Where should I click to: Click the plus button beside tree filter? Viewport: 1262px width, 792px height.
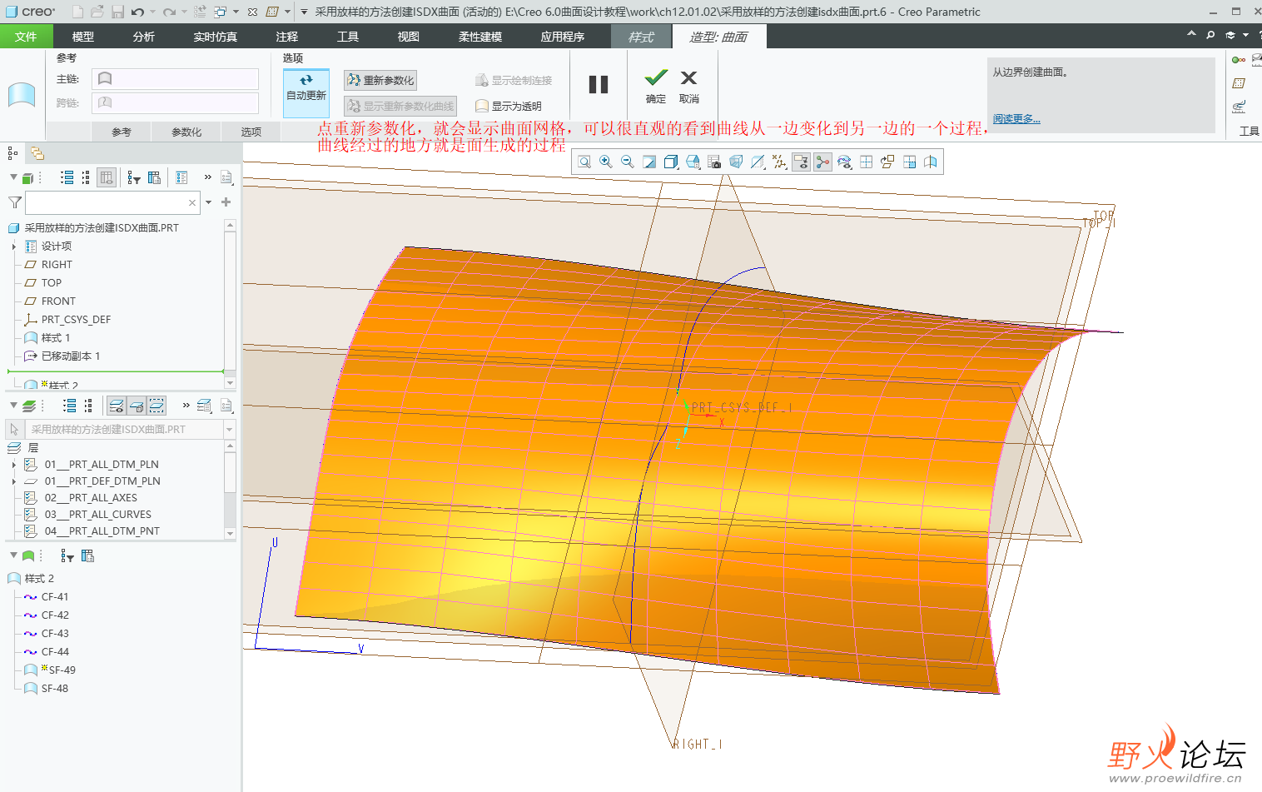[x=226, y=202]
